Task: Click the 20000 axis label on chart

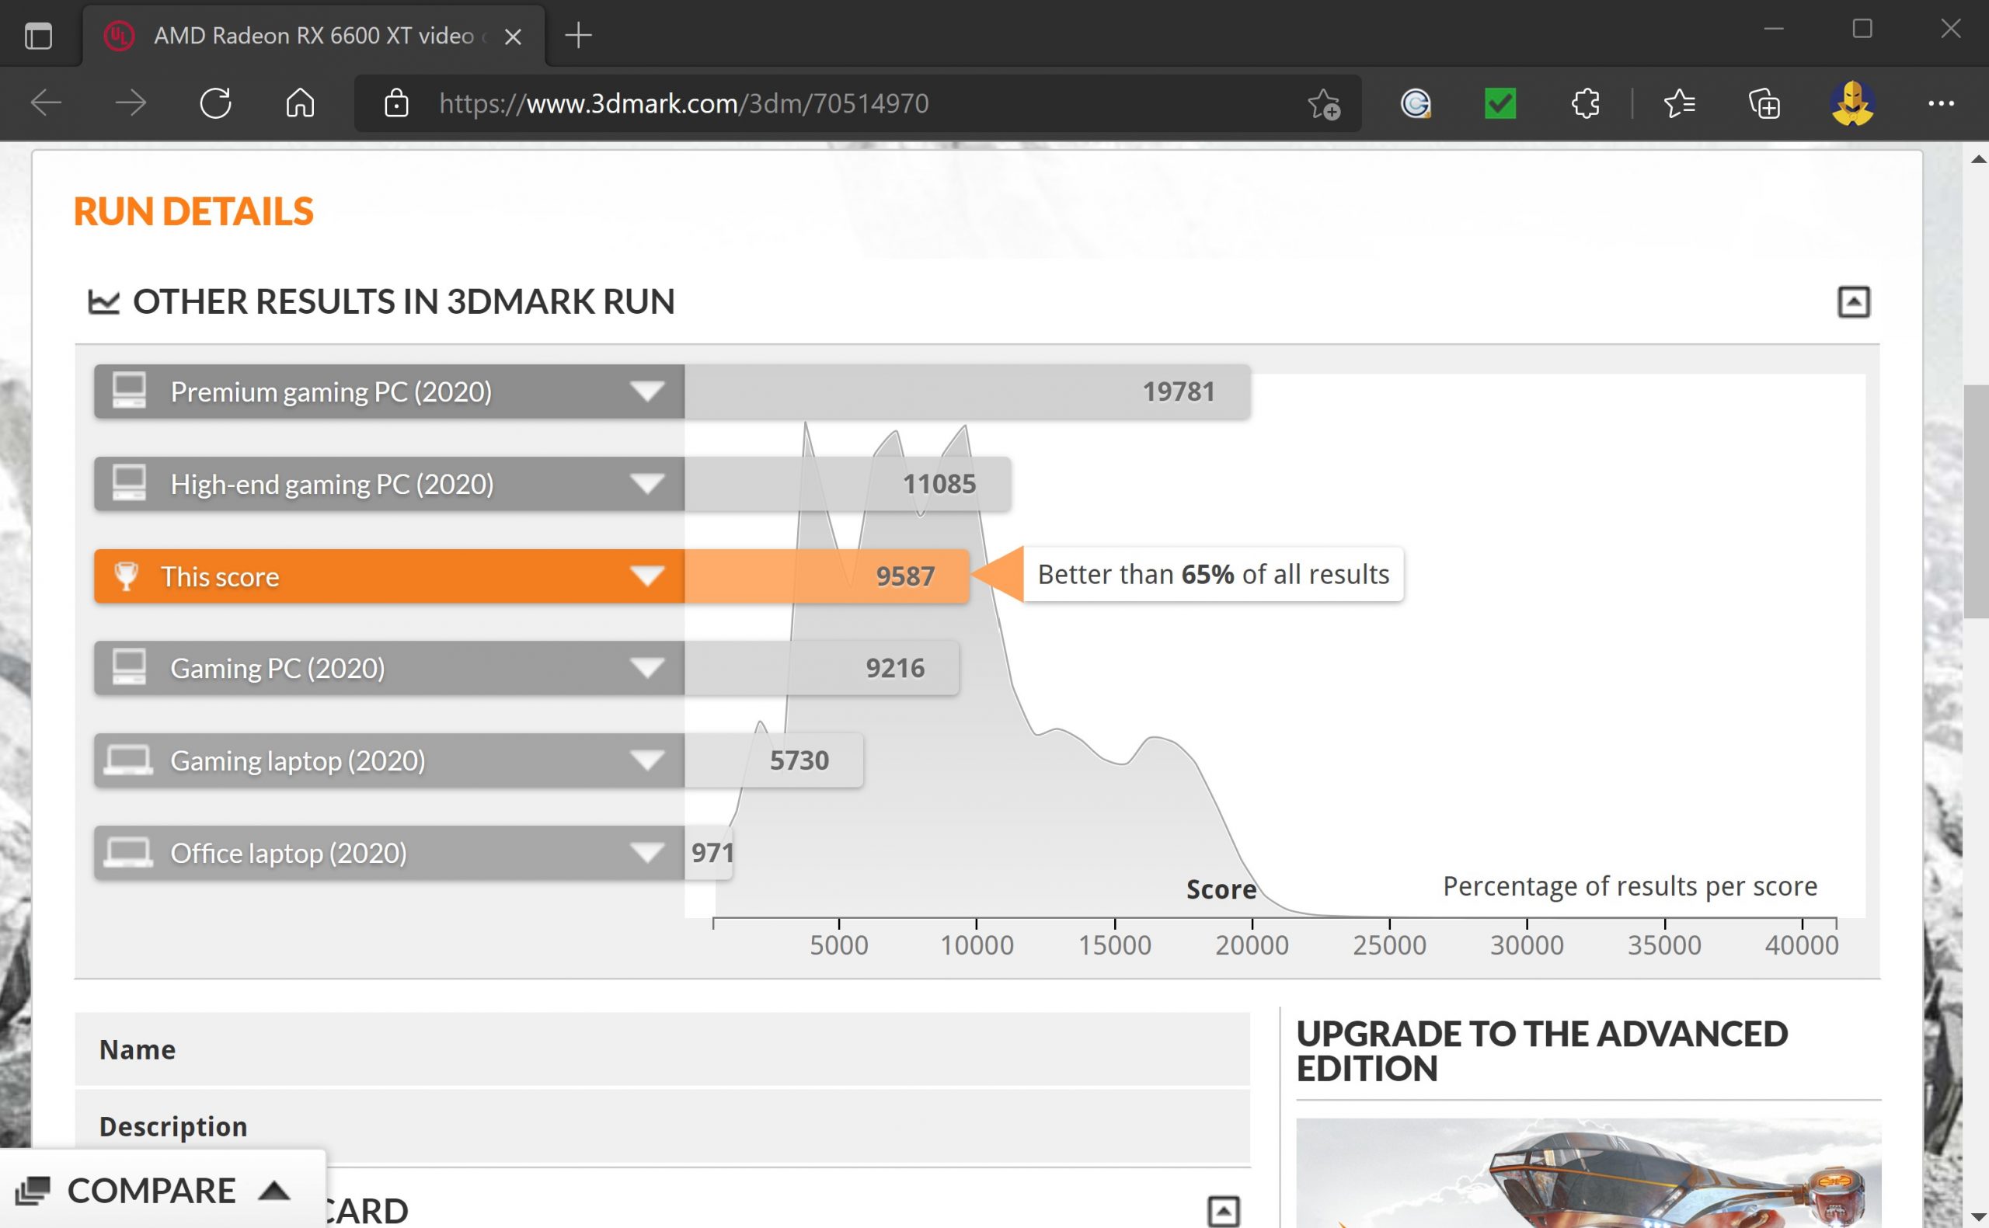Action: 1252,945
